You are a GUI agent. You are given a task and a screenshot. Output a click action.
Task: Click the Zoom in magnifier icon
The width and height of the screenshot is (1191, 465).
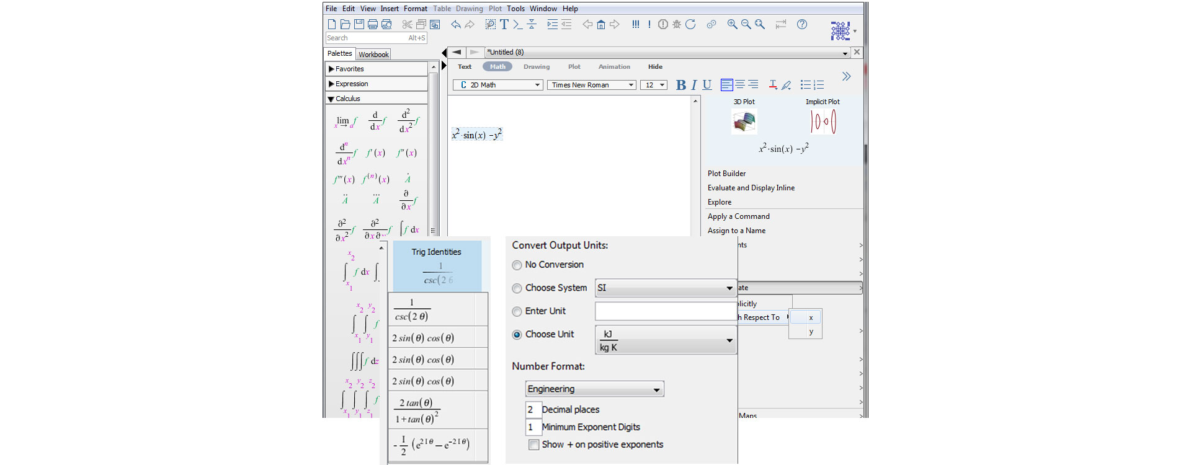coord(733,24)
